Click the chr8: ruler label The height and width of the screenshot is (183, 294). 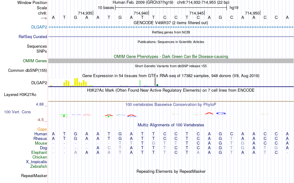[x=42, y=13]
